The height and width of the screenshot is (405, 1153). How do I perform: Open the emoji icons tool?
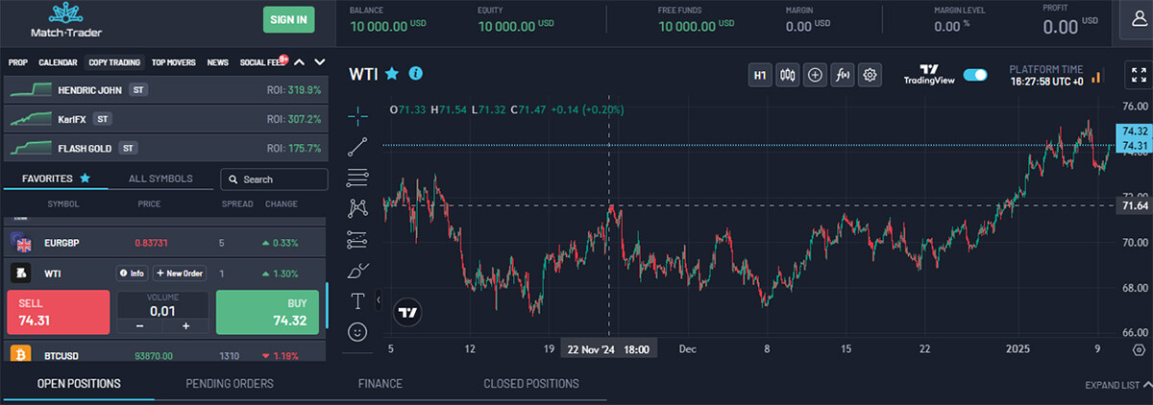358,332
